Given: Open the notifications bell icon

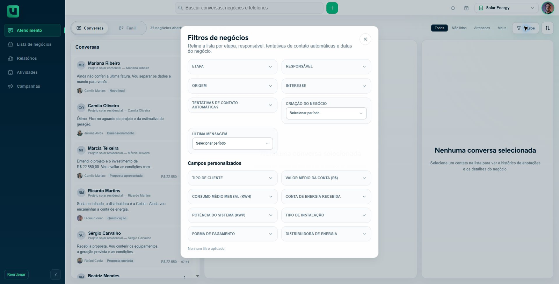Looking at the screenshot, I should (453, 8).
